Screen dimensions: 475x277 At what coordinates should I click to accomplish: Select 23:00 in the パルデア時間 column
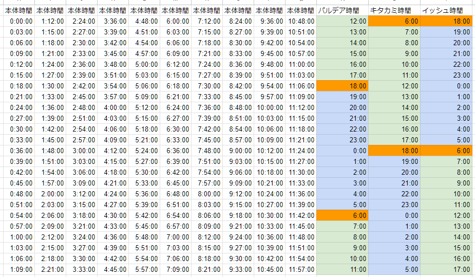(343, 140)
